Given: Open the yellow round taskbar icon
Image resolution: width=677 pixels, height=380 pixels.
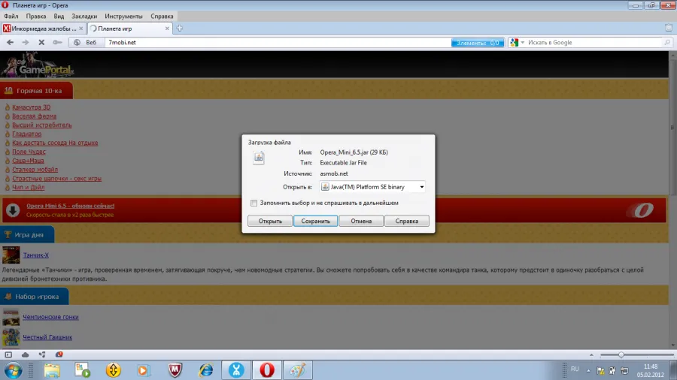Looking at the screenshot, I should click(113, 370).
